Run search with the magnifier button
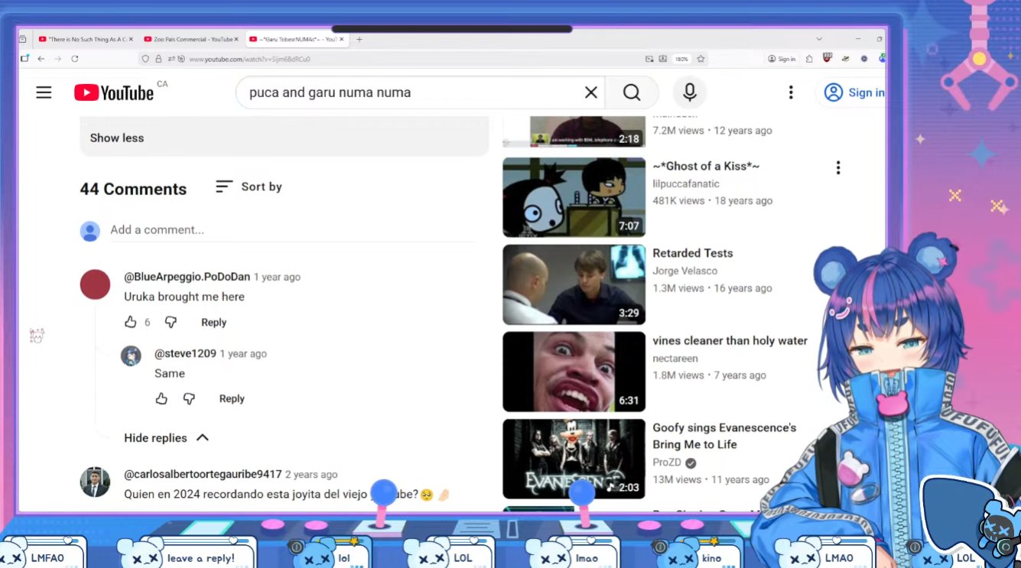This screenshot has width=1021, height=568. 632,93
